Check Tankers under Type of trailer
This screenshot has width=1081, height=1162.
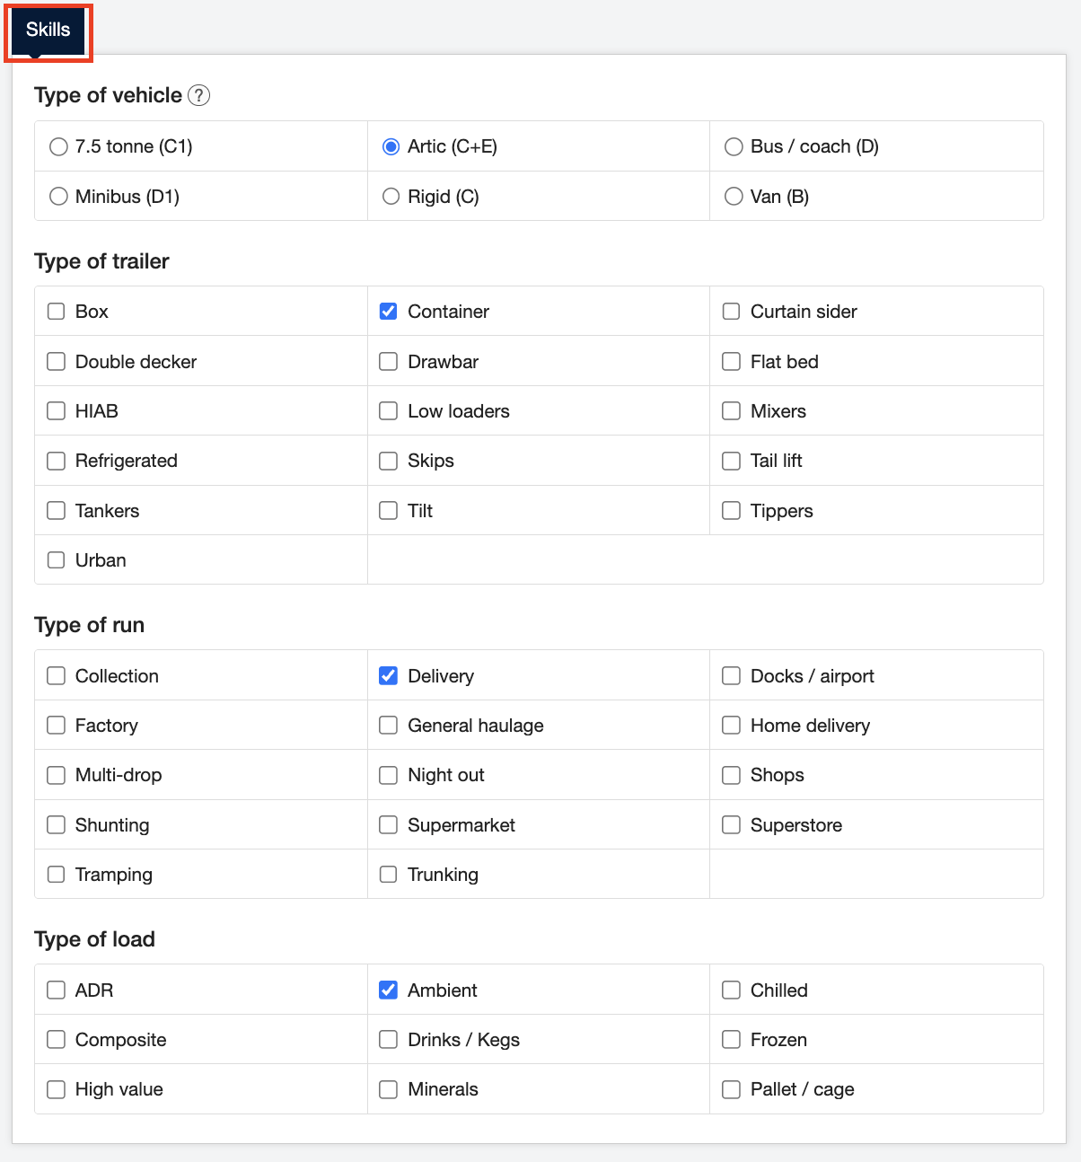pyautogui.click(x=56, y=510)
